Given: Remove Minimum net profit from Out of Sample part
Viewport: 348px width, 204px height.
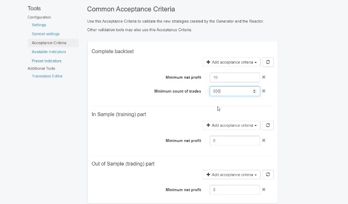Looking at the screenshot, I should pyautogui.click(x=264, y=189).
